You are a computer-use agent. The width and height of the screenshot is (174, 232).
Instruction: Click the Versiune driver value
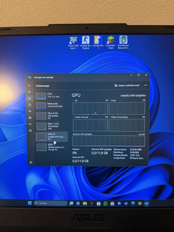(x=136, y=149)
